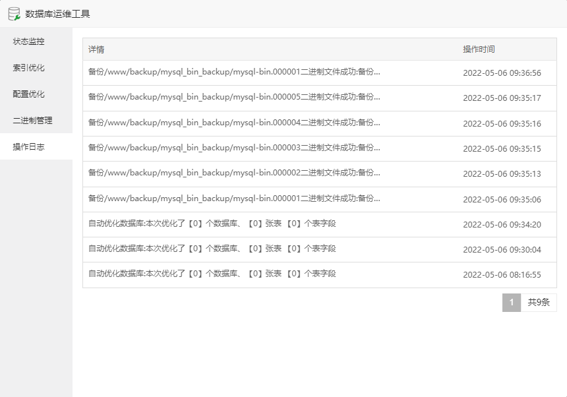Select the 自动优化数据库 log at 08:16:55
The width and height of the screenshot is (567, 397).
320,275
